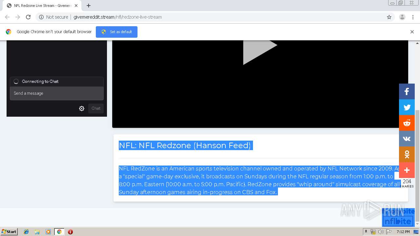
Task: Share page on Reddit
Action: click(407, 123)
